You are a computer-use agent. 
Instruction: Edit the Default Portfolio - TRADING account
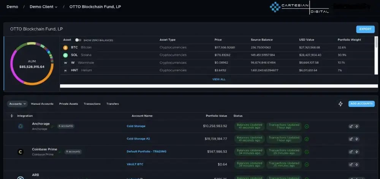pos(351,152)
